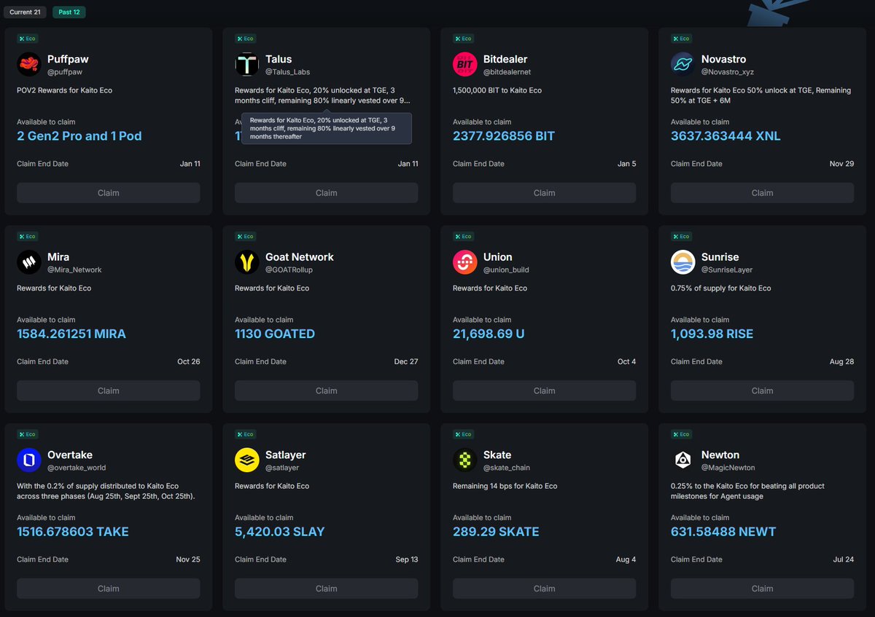Claim the Bitdealer BIT rewards
The width and height of the screenshot is (875, 617).
coord(545,193)
